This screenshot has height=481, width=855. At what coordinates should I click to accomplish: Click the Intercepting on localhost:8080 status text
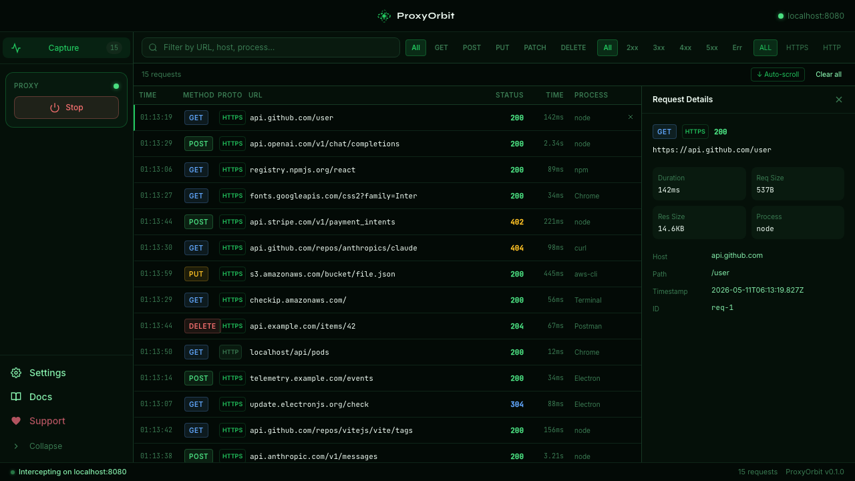click(72, 472)
